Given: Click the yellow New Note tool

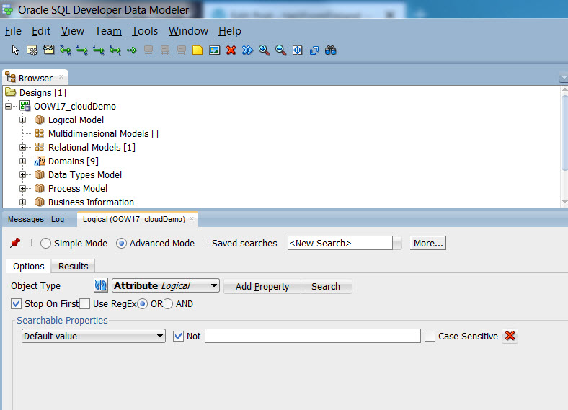Looking at the screenshot, I should tap(198, 50).
